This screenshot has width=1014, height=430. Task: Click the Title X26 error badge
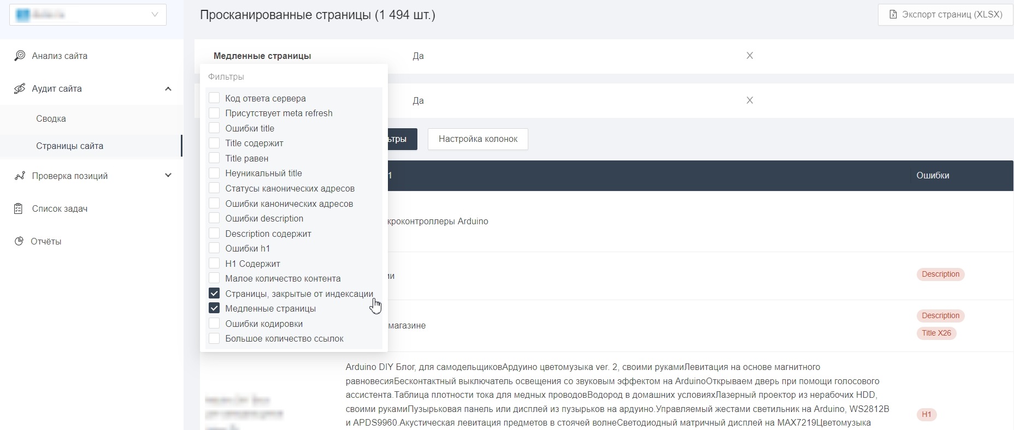[x=936, y=333]
